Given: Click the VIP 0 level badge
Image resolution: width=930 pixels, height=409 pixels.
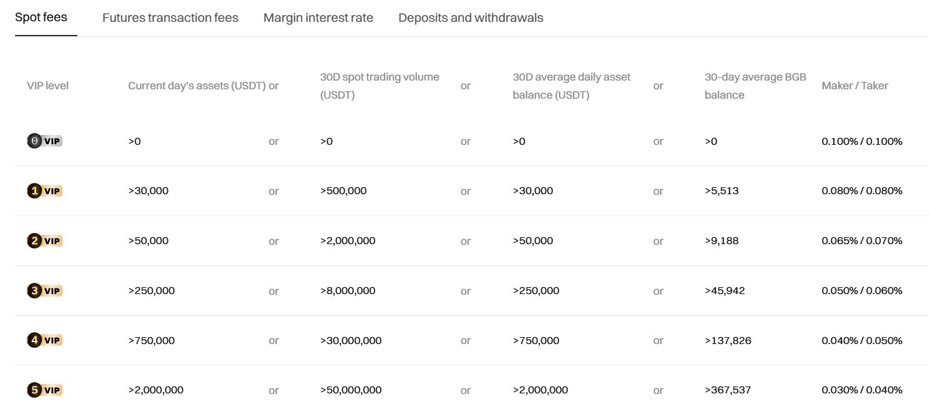Looking at the screenshot, I should point(45,141).
